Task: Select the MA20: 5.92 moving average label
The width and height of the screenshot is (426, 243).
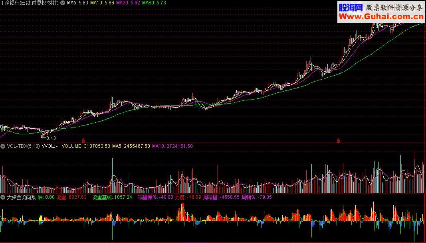Action: (x=128, y=3)
